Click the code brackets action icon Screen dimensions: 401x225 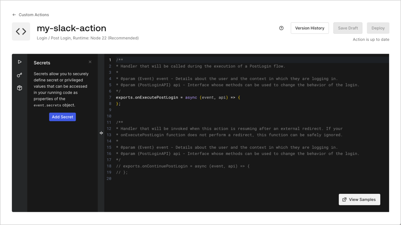pyautogui.click(x=21, y=32)
